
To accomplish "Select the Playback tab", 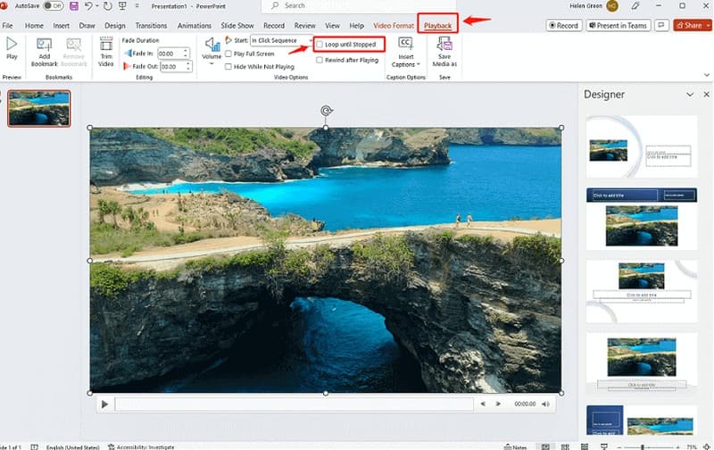I will (437, 26).
